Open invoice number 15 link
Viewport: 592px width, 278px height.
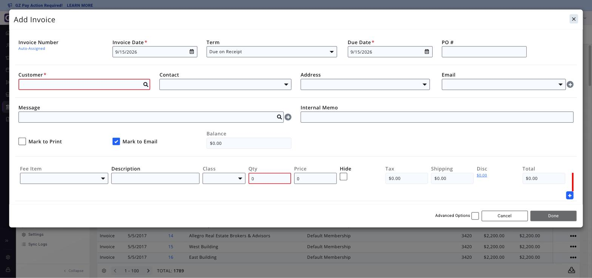171,247
